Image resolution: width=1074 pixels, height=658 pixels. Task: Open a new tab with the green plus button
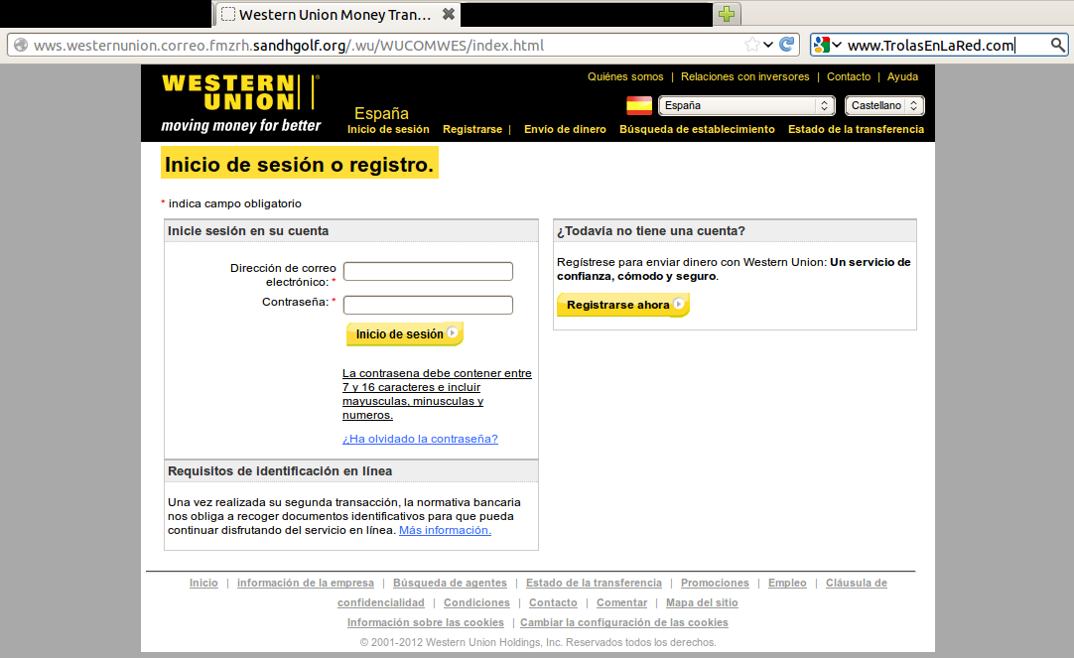coord(727,14)
